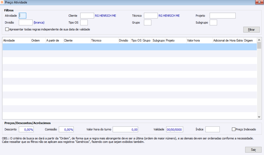Click the Comissão percentage field
This screenshot has height=155, width=264.
pyautogui.click(x=66, y=129)
